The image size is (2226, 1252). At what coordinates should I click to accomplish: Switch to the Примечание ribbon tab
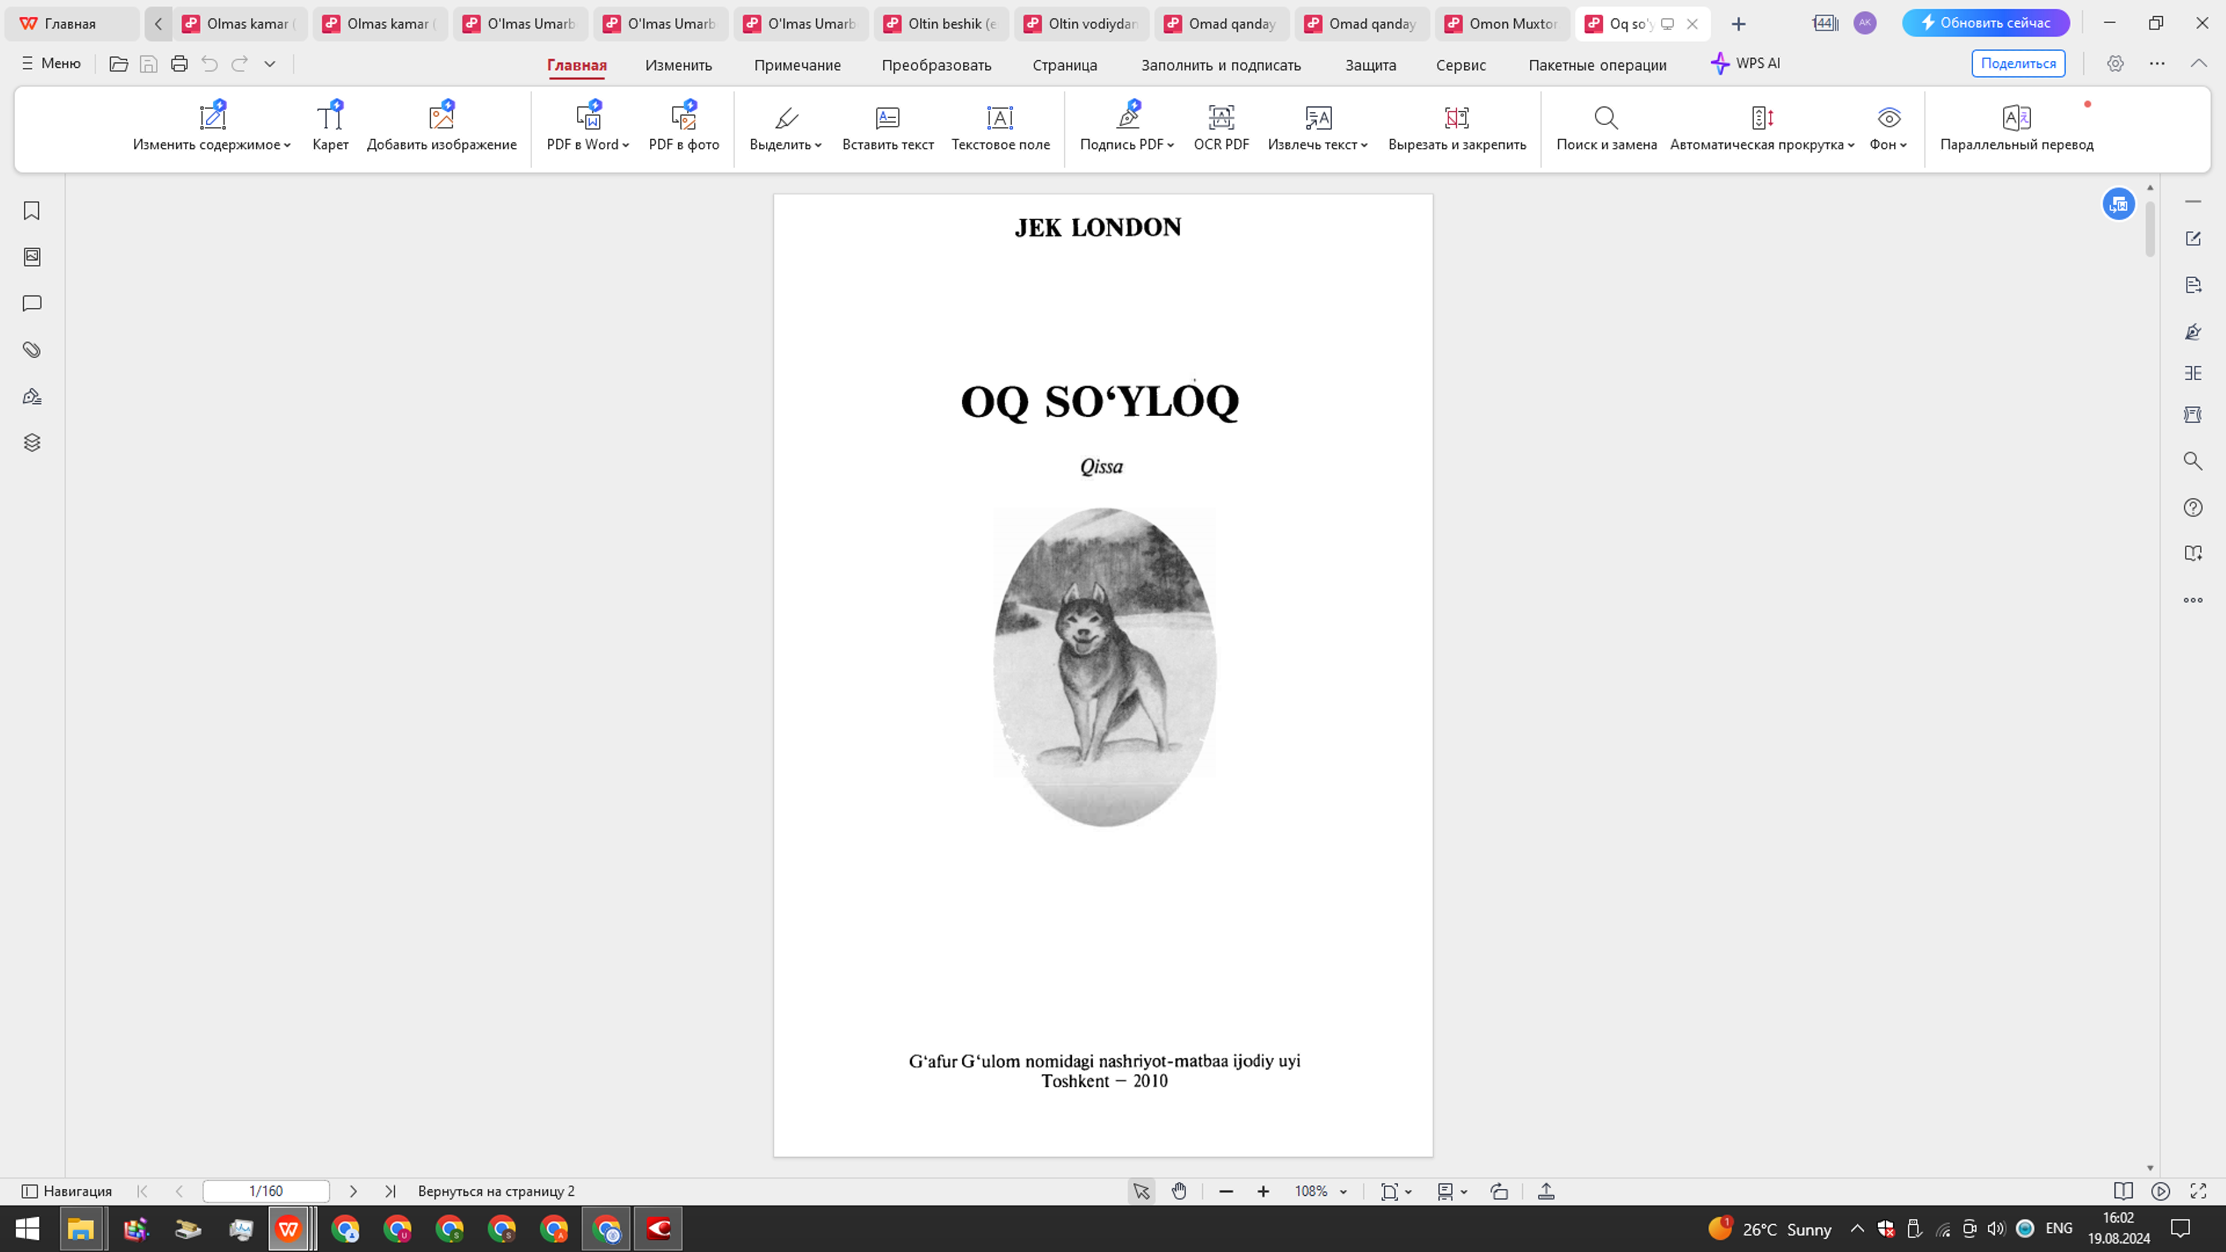[796, 65]
